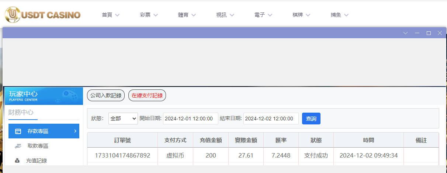Click the 27.61 actual amount cell
Screen dimensions: 447x173
[246, 155]
